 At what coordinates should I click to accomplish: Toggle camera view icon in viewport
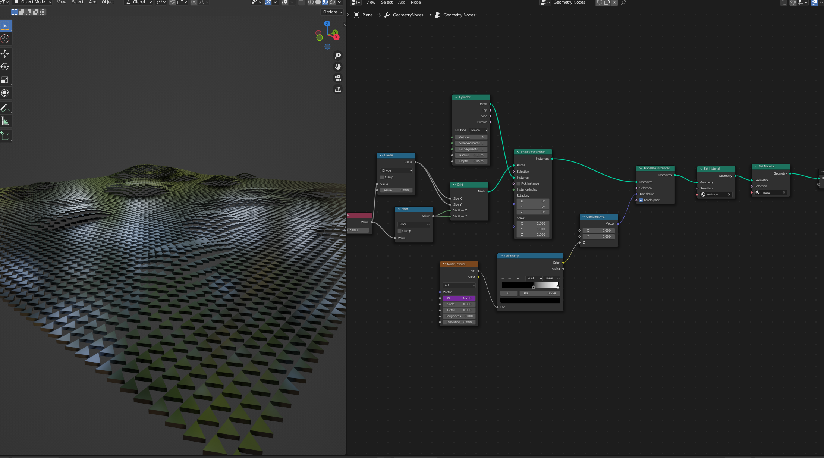click(338, 78)
